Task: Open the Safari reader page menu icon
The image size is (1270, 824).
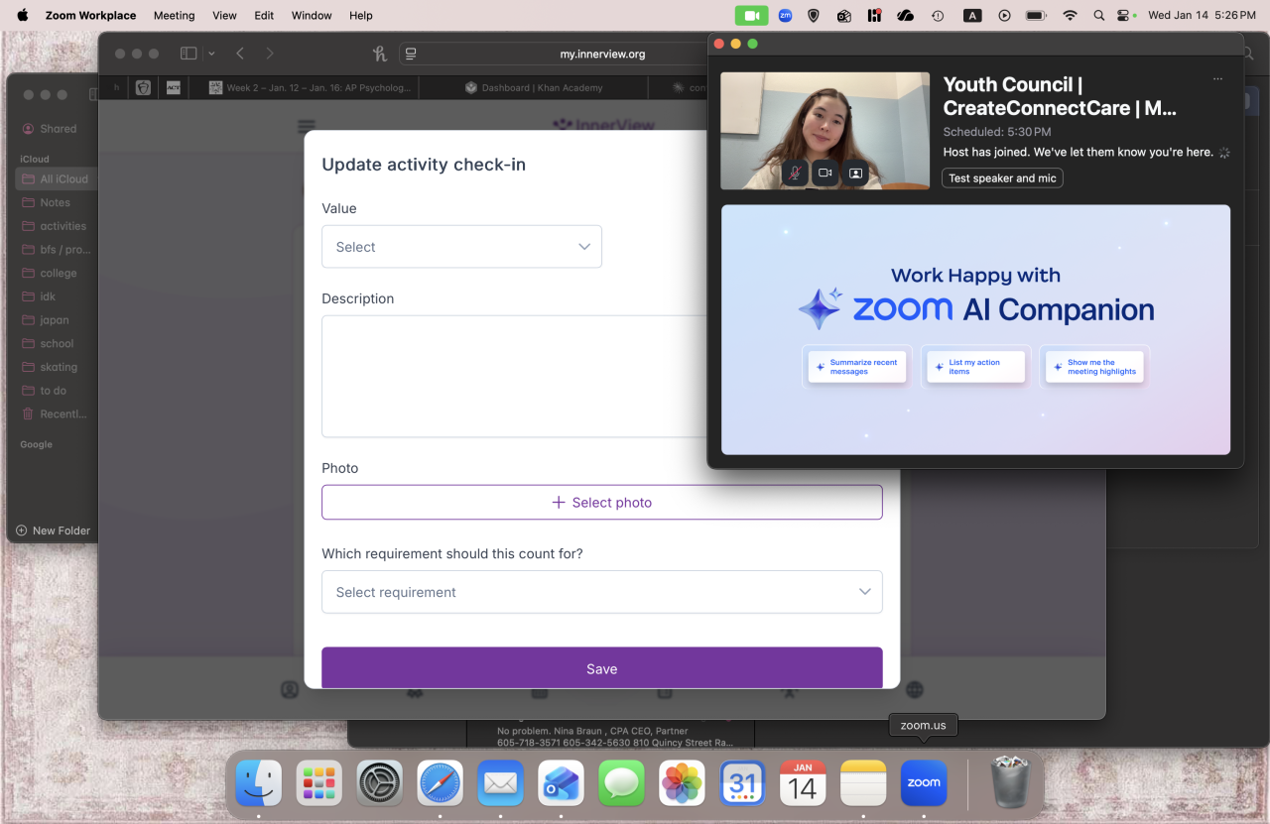Action: coord(412,54)
